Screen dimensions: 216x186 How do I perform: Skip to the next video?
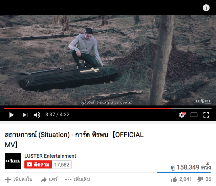tap(25, 115)
